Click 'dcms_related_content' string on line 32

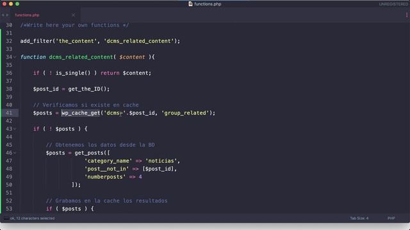[x=139, y=41]
